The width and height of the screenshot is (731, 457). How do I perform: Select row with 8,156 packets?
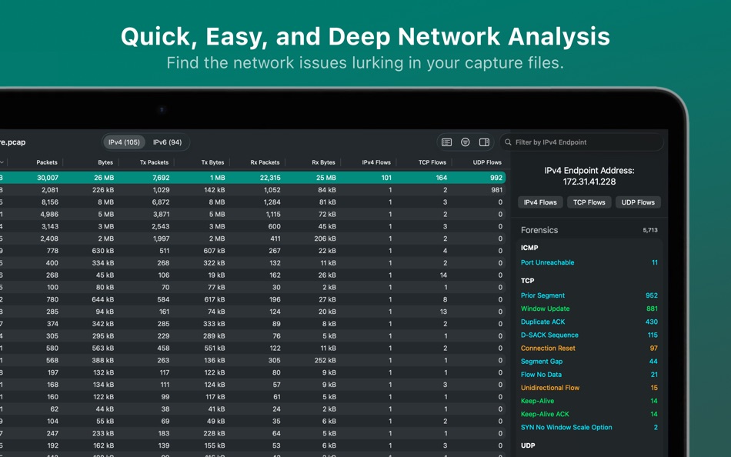[x=252, y=202]
